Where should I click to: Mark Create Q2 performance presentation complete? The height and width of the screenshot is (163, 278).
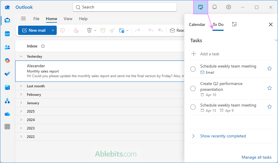click(193, 88)
